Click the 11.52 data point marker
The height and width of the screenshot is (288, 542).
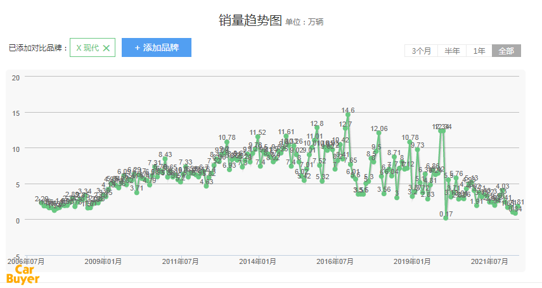tap(257, 137)
